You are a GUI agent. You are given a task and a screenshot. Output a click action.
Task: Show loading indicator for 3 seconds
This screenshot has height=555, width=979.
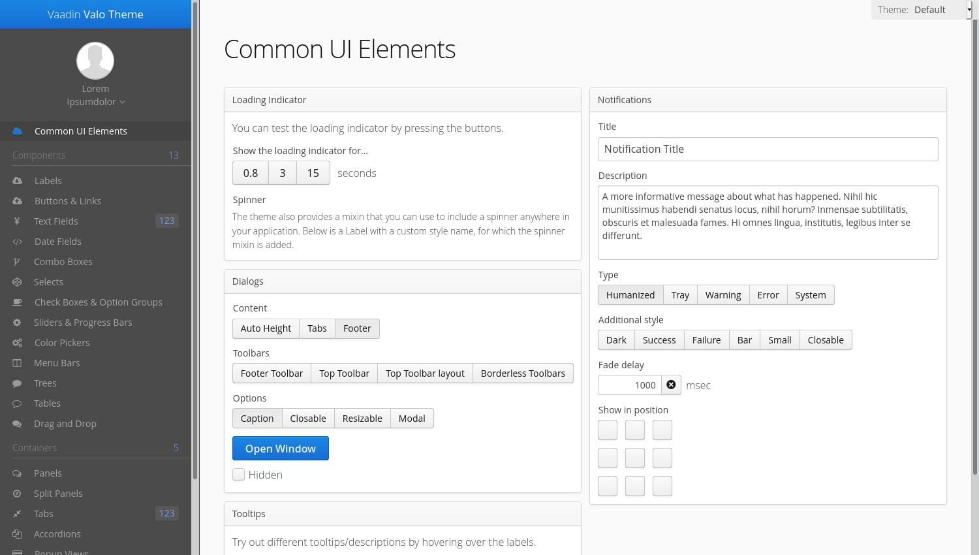click(283, 173)
